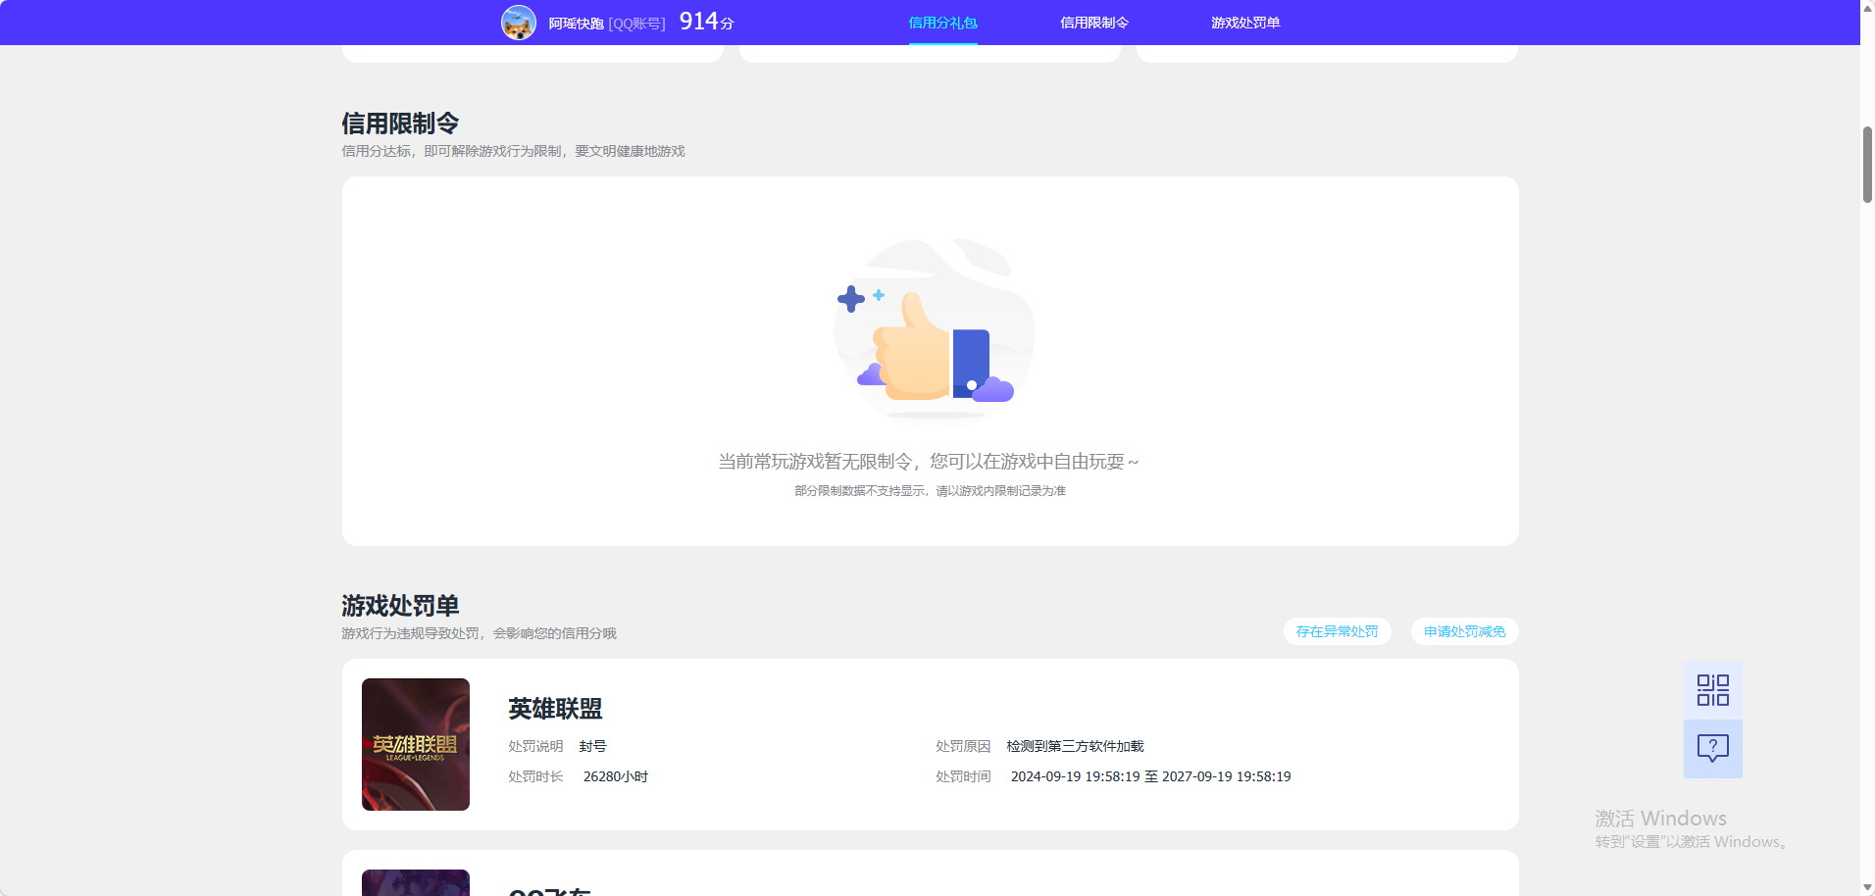Click the question mark help icon
Viewport: 1875px width, 896px height.
click(x=1712, y=749)
